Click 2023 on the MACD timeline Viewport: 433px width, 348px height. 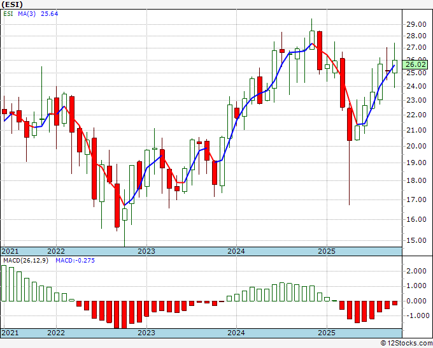tap(146, 333)
